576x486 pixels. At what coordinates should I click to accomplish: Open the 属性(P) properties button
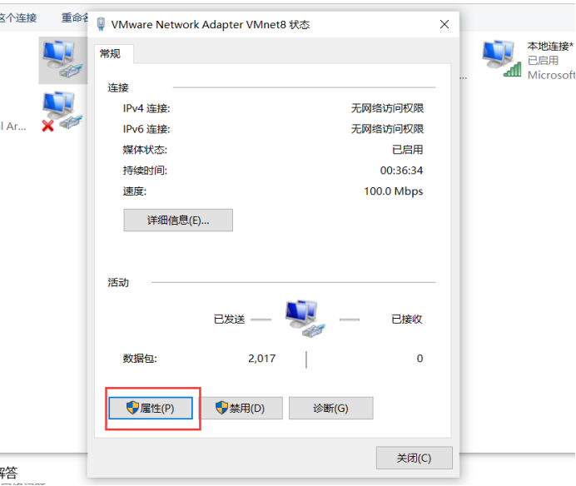coord(151,408)
